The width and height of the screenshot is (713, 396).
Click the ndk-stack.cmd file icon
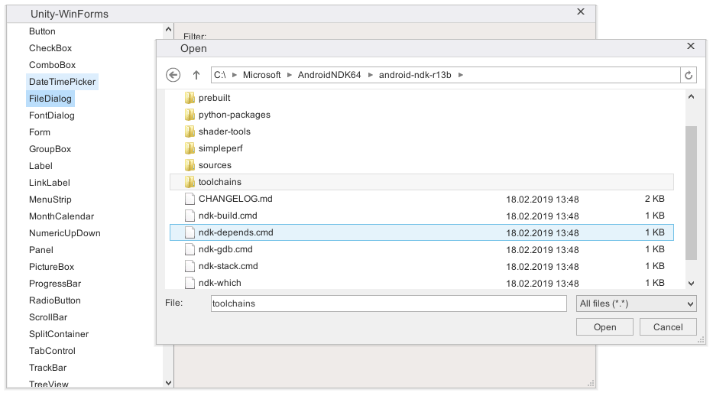(190, 266)
